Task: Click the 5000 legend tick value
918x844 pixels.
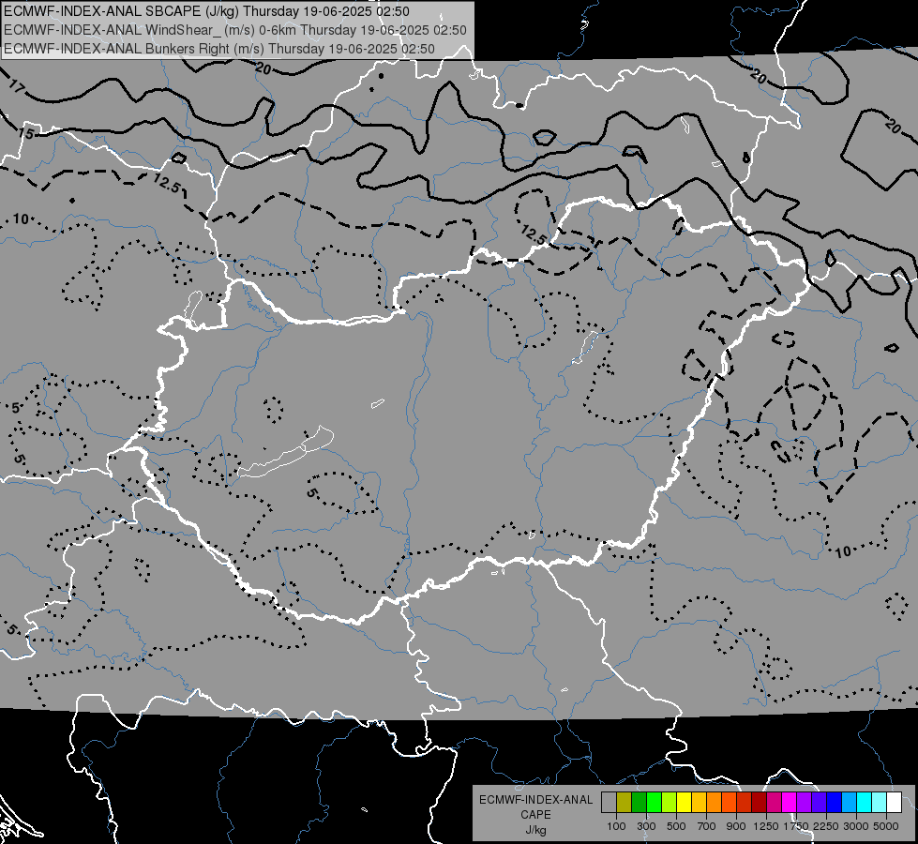Action: point(886,826)
